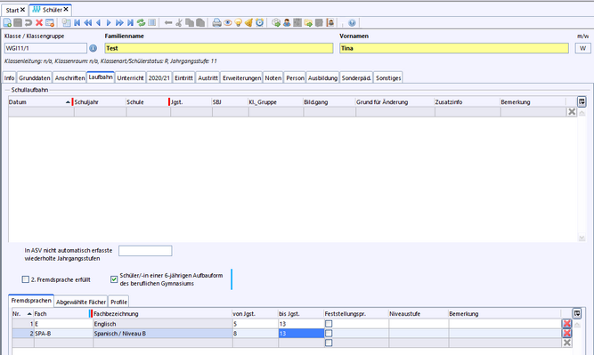Delete the Spanisch / Niveau B row
Image resolution: width=594 pixels, height=355 pixels.
coord(566,333)
